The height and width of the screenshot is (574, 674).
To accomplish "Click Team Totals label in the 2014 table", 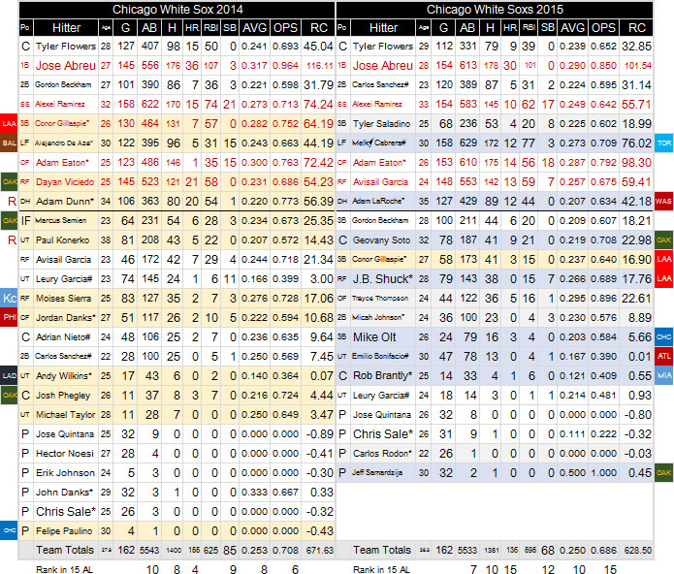I will coord(65,550).
